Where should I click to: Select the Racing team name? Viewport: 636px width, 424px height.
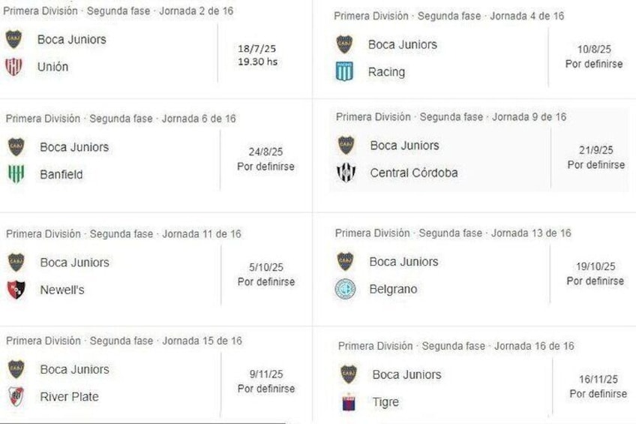[x=386, y=72]
